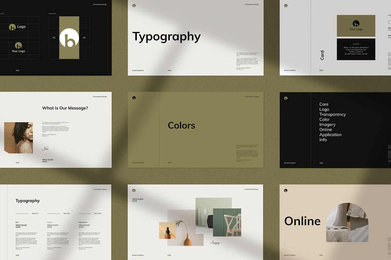391x260 pixels.
Task: Click the 'John' signature under the message text
Action: coord(45,149)
